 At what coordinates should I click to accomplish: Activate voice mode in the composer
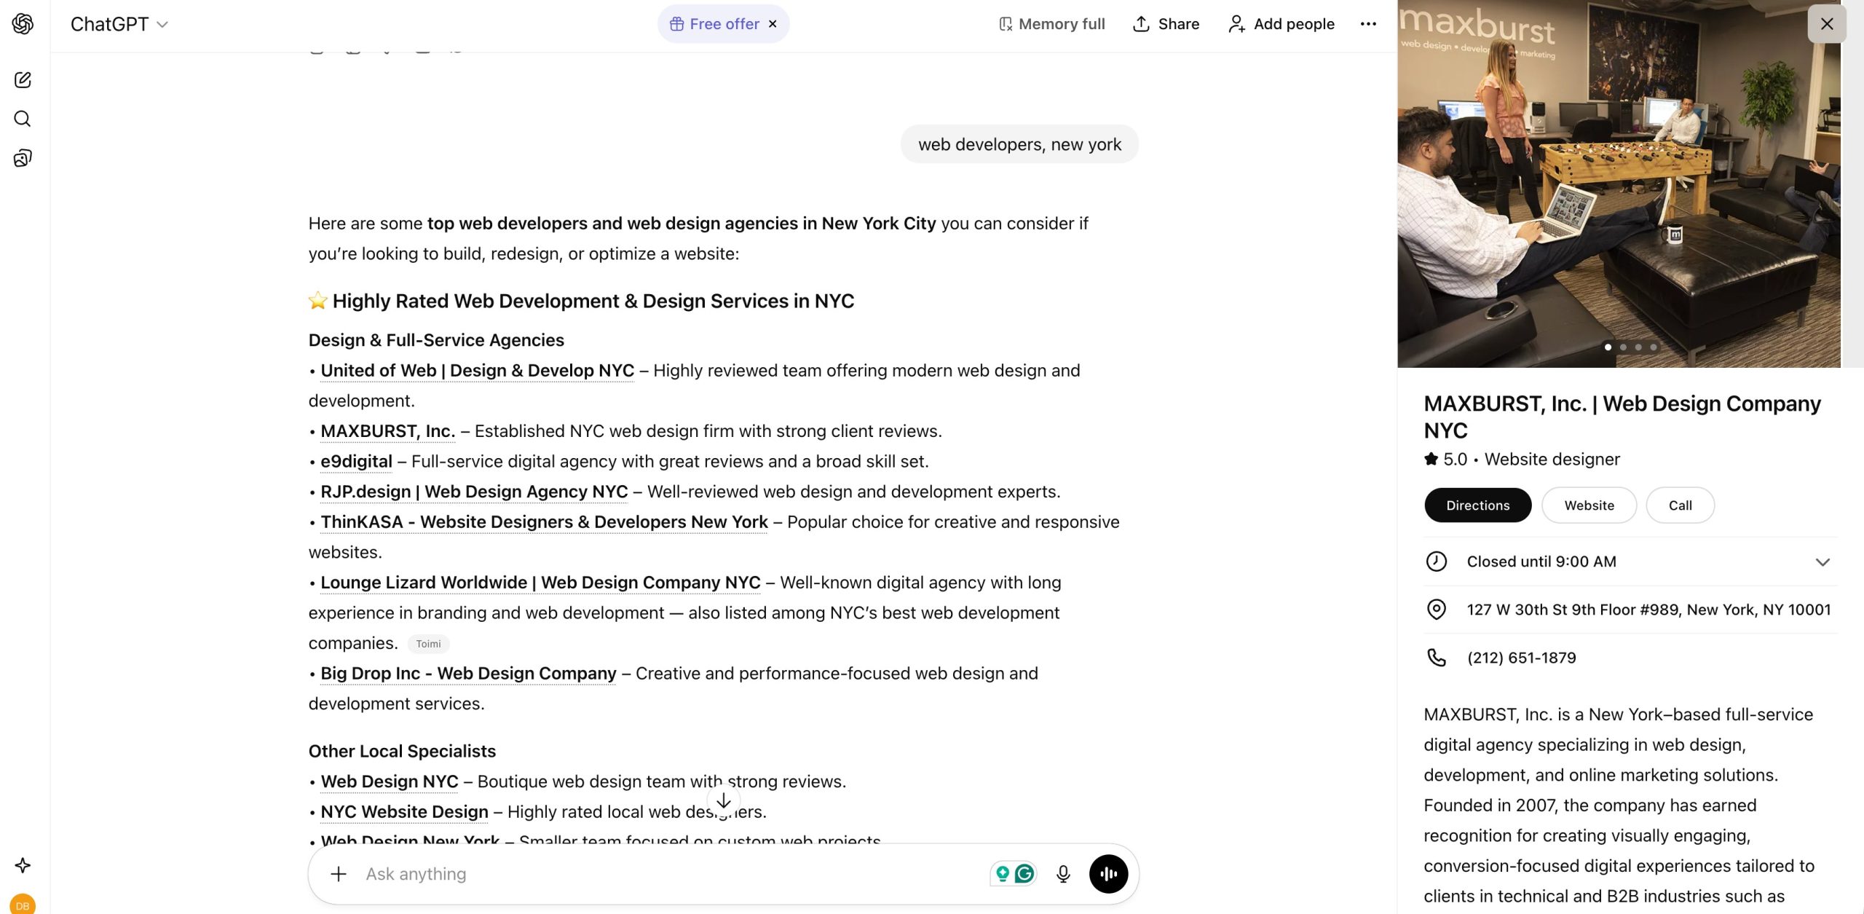[1107, 873]
